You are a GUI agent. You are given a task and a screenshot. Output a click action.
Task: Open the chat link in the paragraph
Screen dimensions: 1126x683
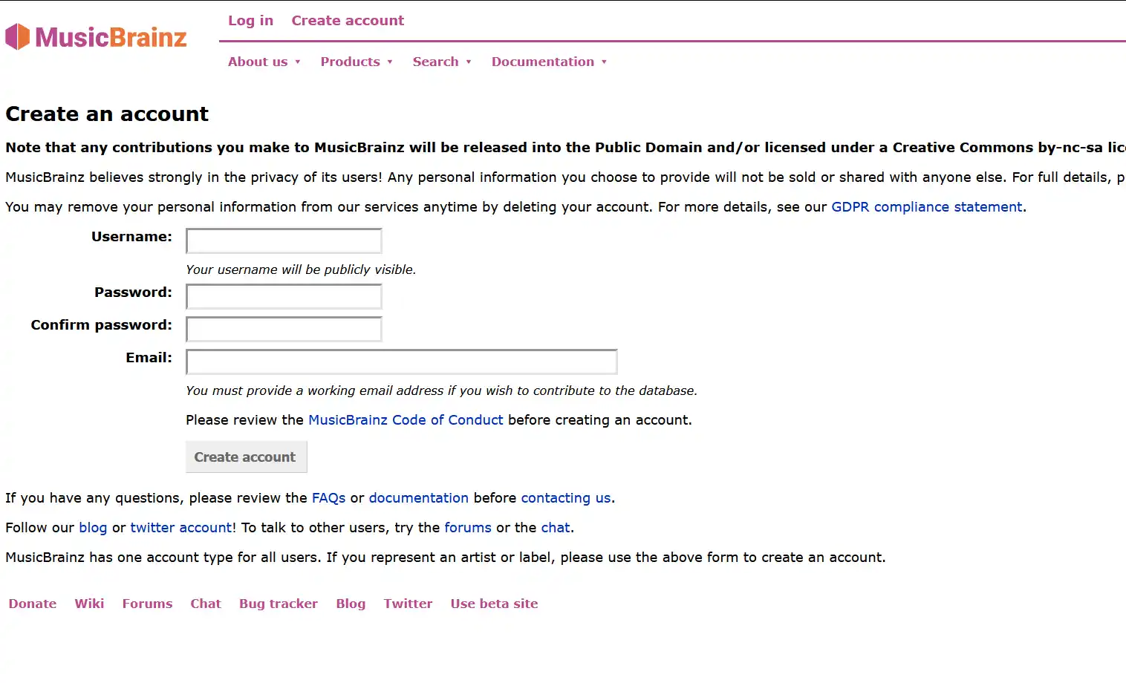pyautogui.click(x=556, y=528)
